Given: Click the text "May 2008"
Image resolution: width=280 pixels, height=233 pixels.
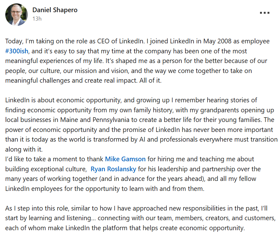Looking at the screenshot, I should 204,41.
